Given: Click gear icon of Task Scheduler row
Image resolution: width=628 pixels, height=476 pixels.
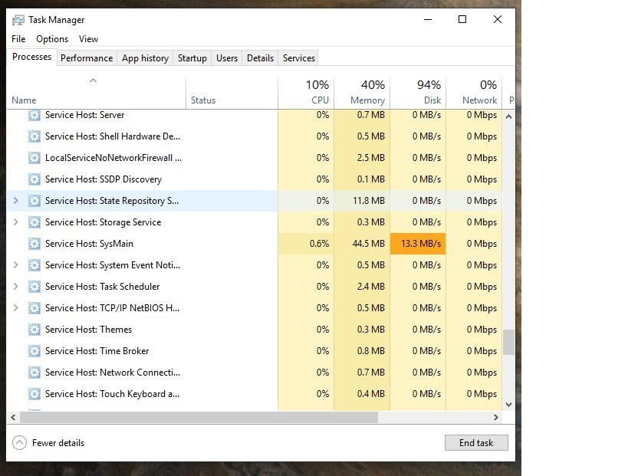Looking at the screenshot, I should tap(35, 287).
